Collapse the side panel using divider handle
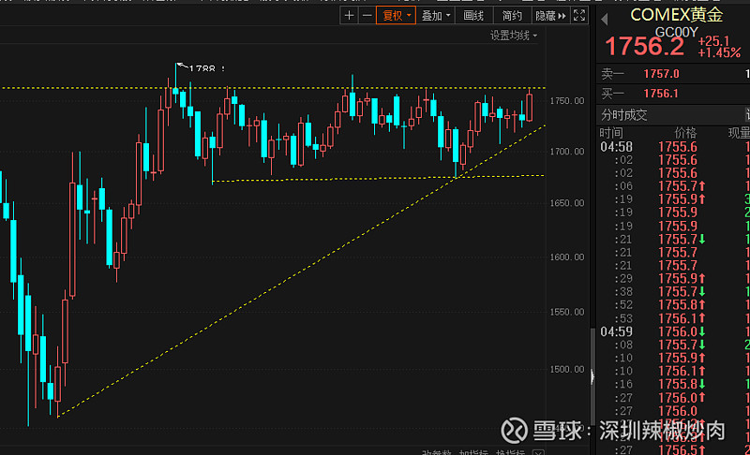This screenshot has width=750, height=455. [592, 376]
